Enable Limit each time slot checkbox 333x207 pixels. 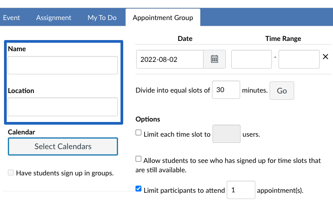138,133
